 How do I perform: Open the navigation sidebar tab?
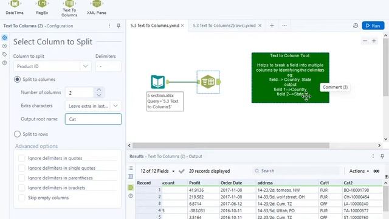click(x=4, y=46)
